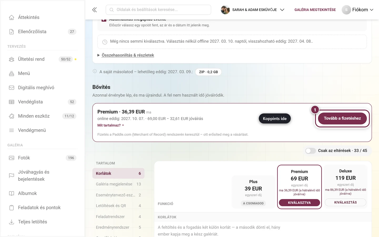Click the info icon beside saját másolatod

click(95, 71)
